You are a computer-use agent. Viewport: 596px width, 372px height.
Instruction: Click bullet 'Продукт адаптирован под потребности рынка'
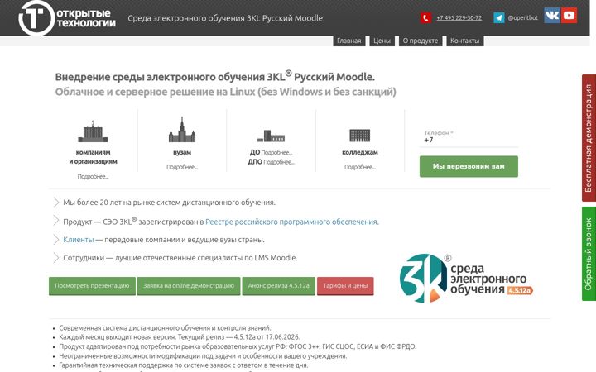[238, 346]
